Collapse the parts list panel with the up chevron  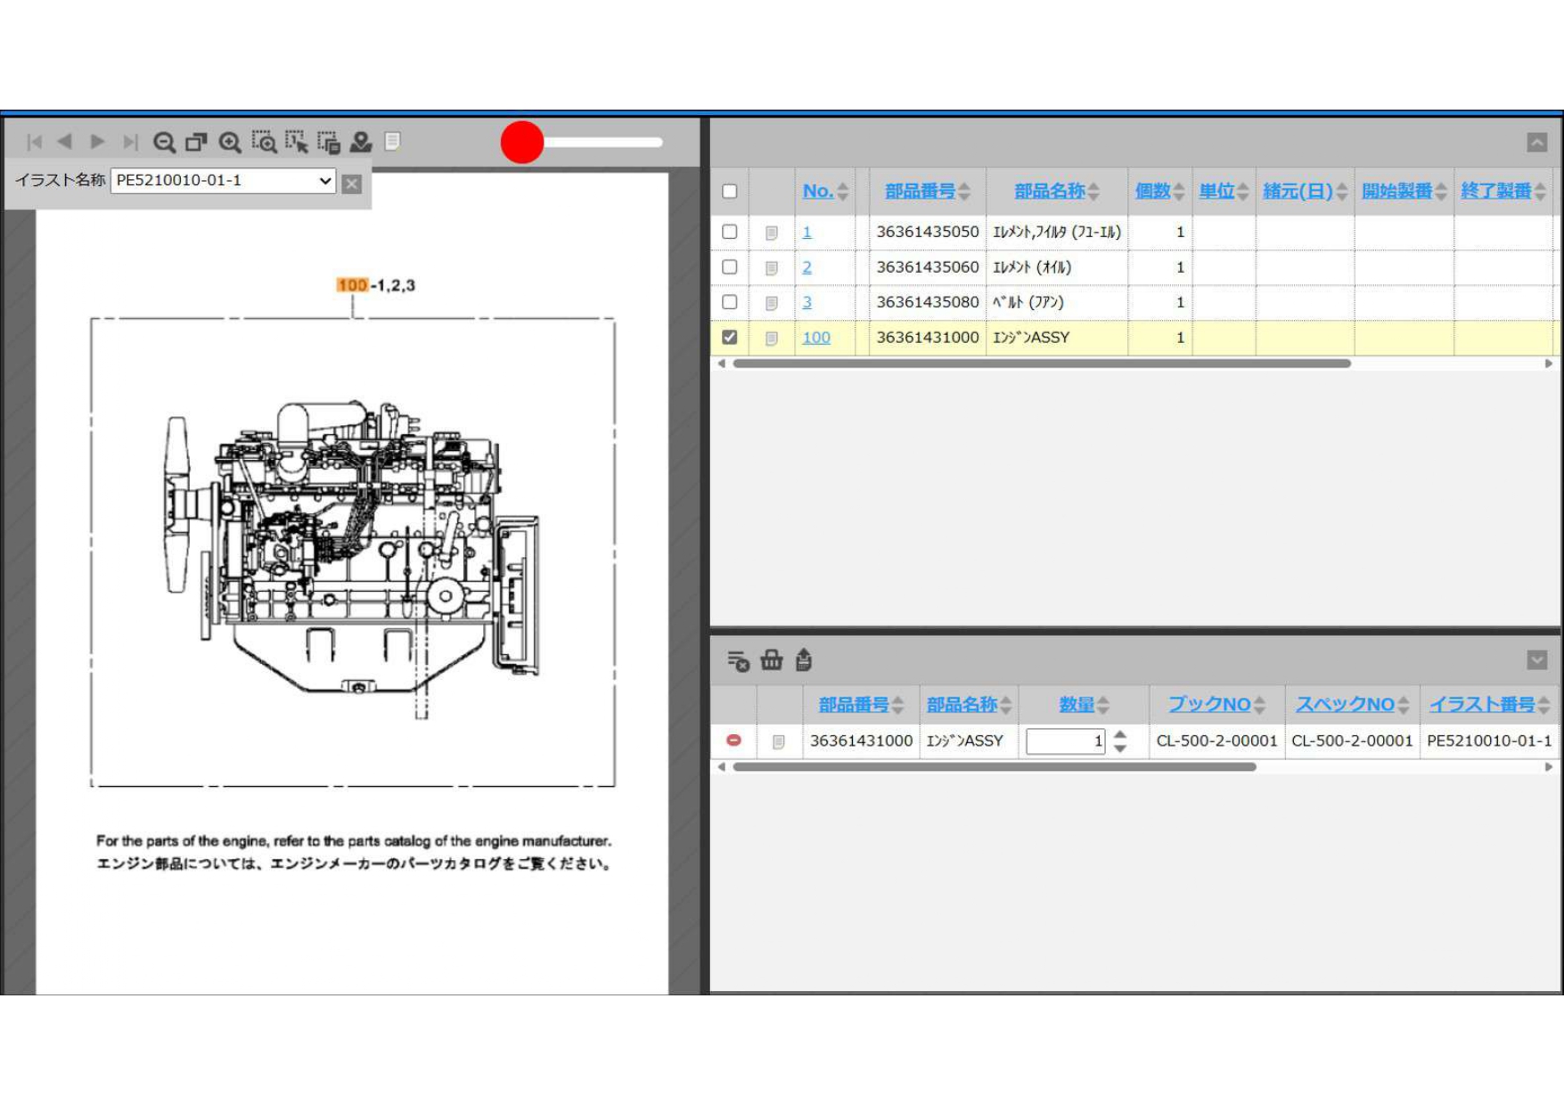pyautogui.click(x=1537, y=143)
